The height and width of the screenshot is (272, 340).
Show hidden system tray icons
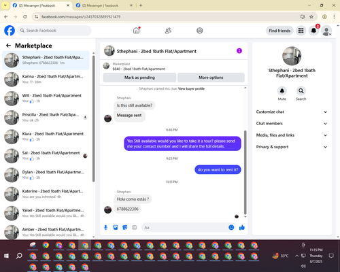click(296, 256)
